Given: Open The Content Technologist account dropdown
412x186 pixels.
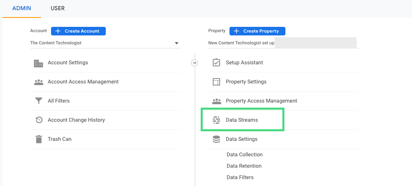Looking at the screenshot, I should pos(105,43).
